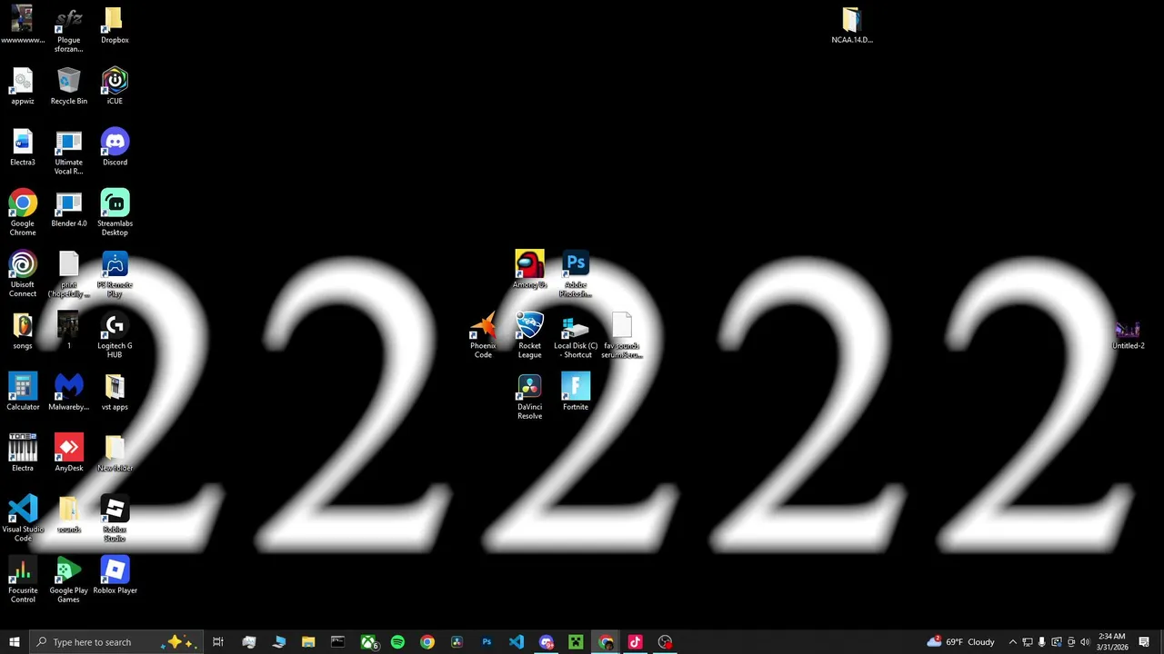1164x654 pixels.
Task: Select the NCAA.14 folder icon
Action: tap(851, 25)
